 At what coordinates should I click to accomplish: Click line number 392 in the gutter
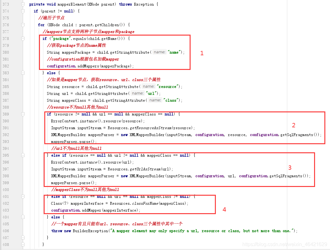(6, 135)
